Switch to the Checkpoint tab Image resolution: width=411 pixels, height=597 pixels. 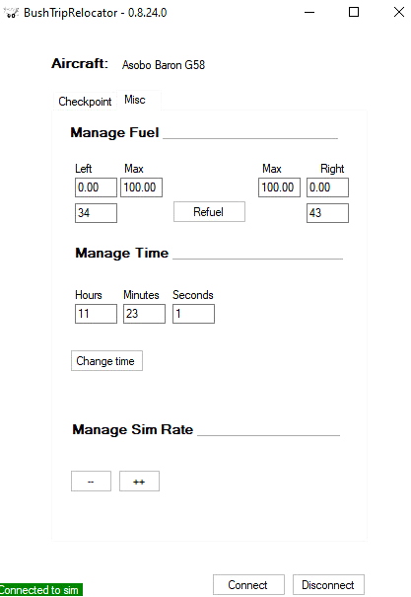(x=85, y=102)
